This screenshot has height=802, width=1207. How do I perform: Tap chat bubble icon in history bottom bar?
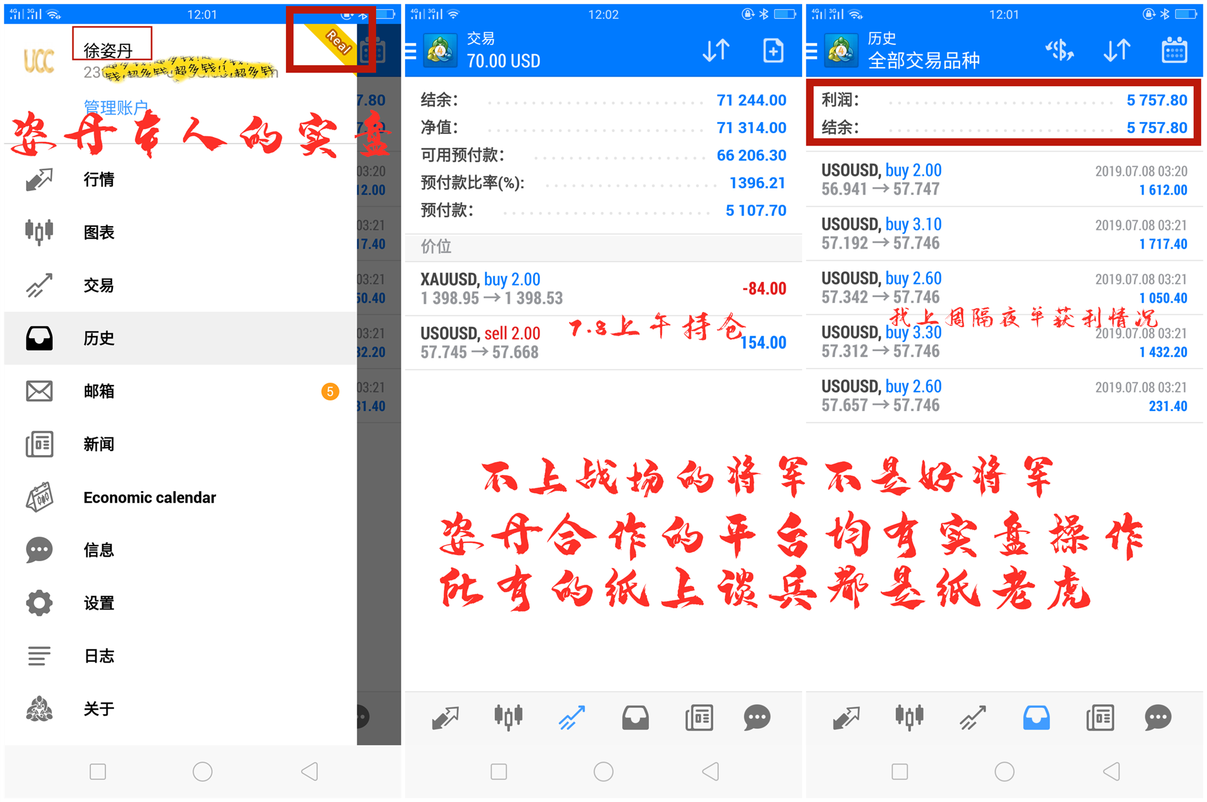(x=1157, y=718)
